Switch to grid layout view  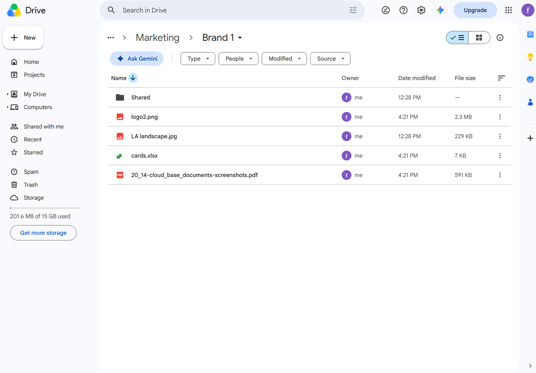[479, 37]
